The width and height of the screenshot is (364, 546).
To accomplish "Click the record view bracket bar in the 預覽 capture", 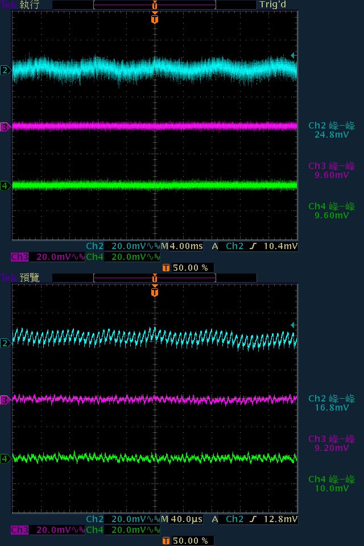I will [x=155, y=278].
